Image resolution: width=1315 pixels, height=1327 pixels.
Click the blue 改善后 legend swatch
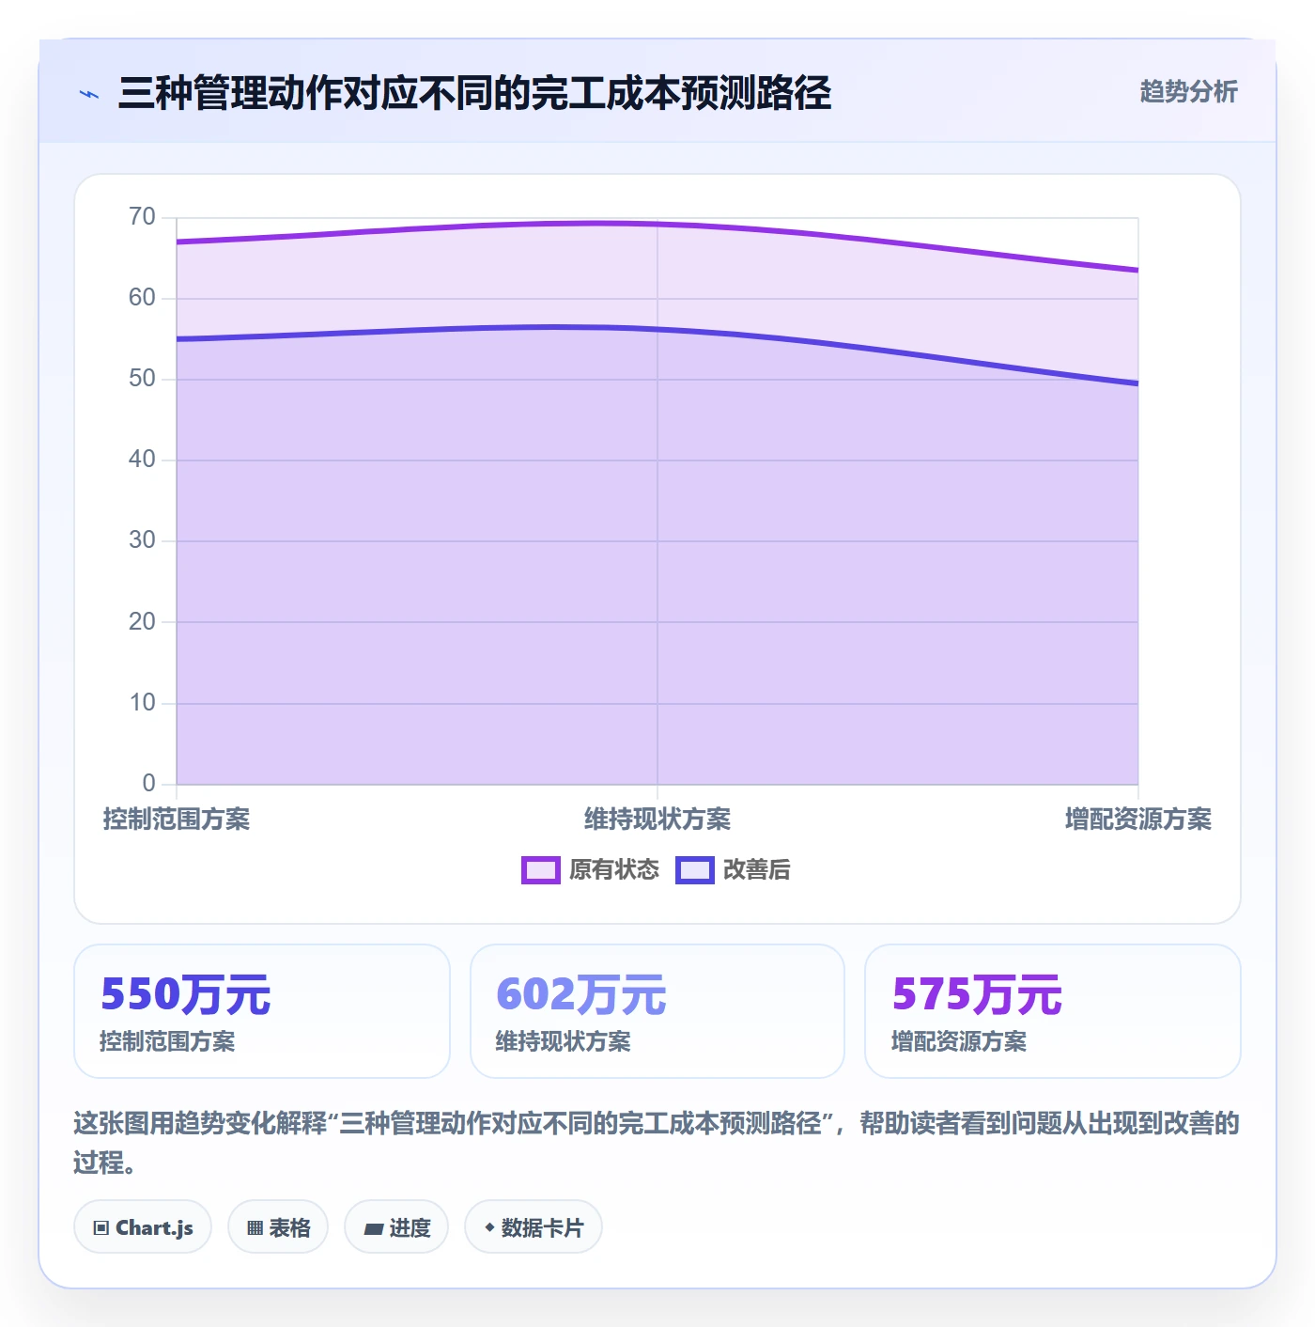click(695, 870)
